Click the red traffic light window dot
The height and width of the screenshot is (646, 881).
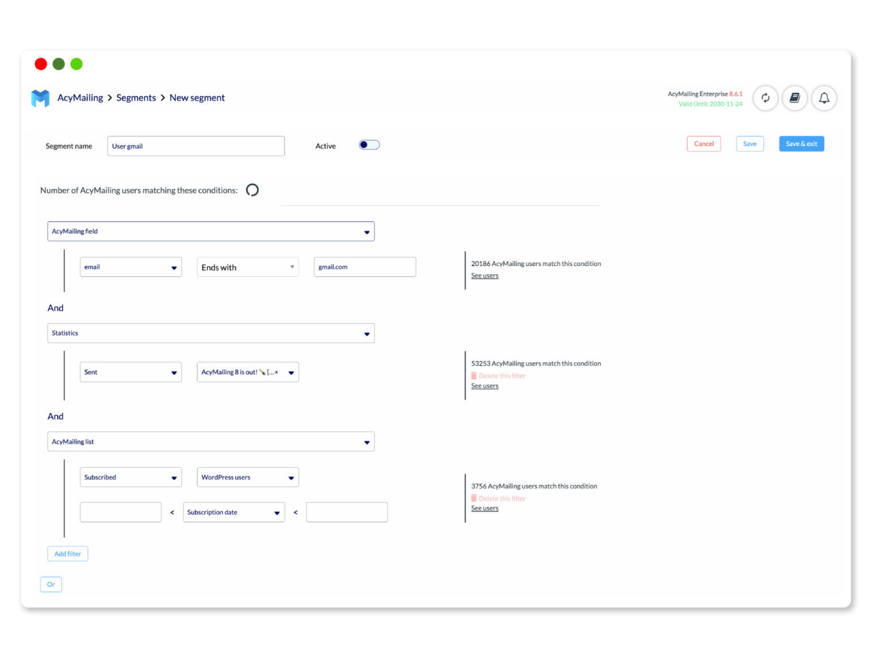(x=41, y=64)
